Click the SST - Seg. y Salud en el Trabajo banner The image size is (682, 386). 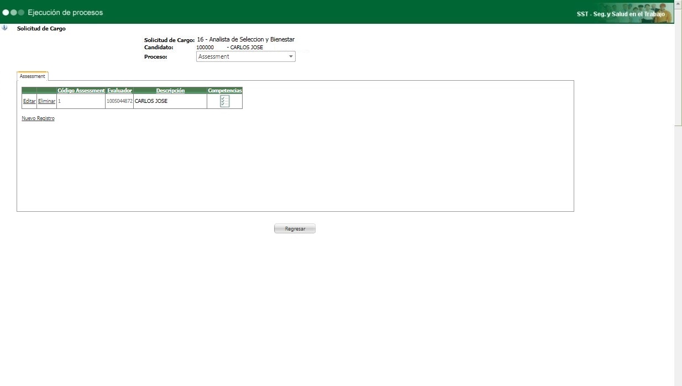(x=621, y=14)
